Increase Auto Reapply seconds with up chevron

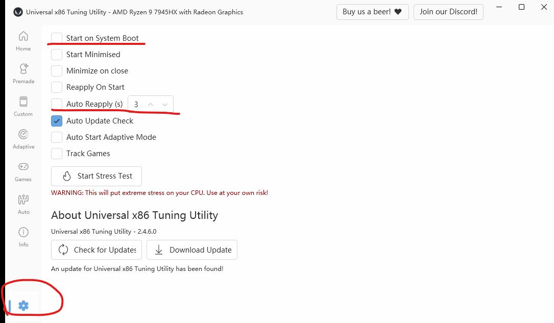click(x=151, y=104)
